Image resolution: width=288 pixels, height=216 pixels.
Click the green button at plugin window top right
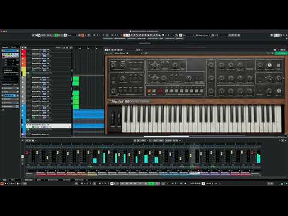(281, 53)
